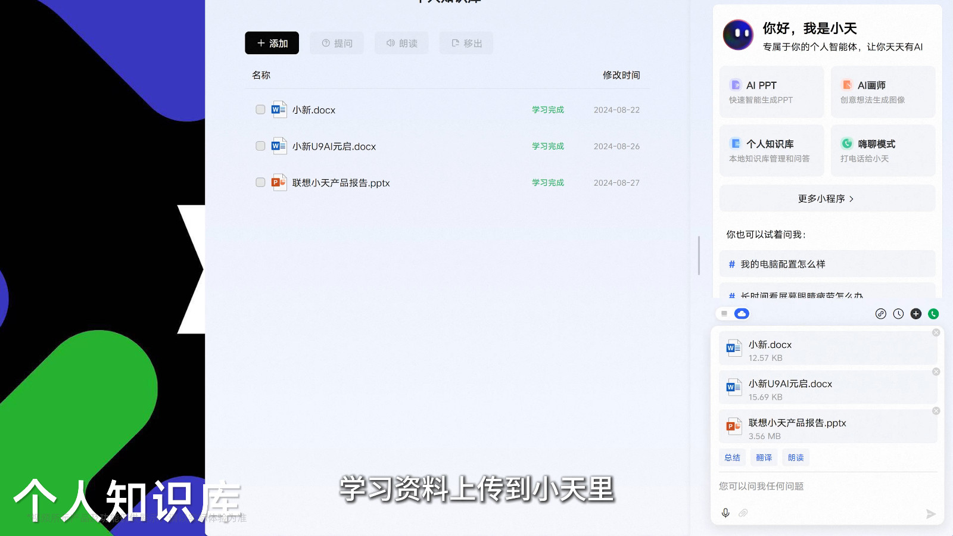Click Word icon of 小新.docx in list
The image size is (953, 536).
point(279,110)
